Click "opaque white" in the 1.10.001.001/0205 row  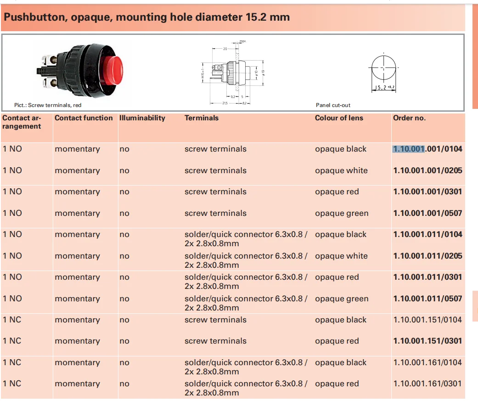click(341, 171)
